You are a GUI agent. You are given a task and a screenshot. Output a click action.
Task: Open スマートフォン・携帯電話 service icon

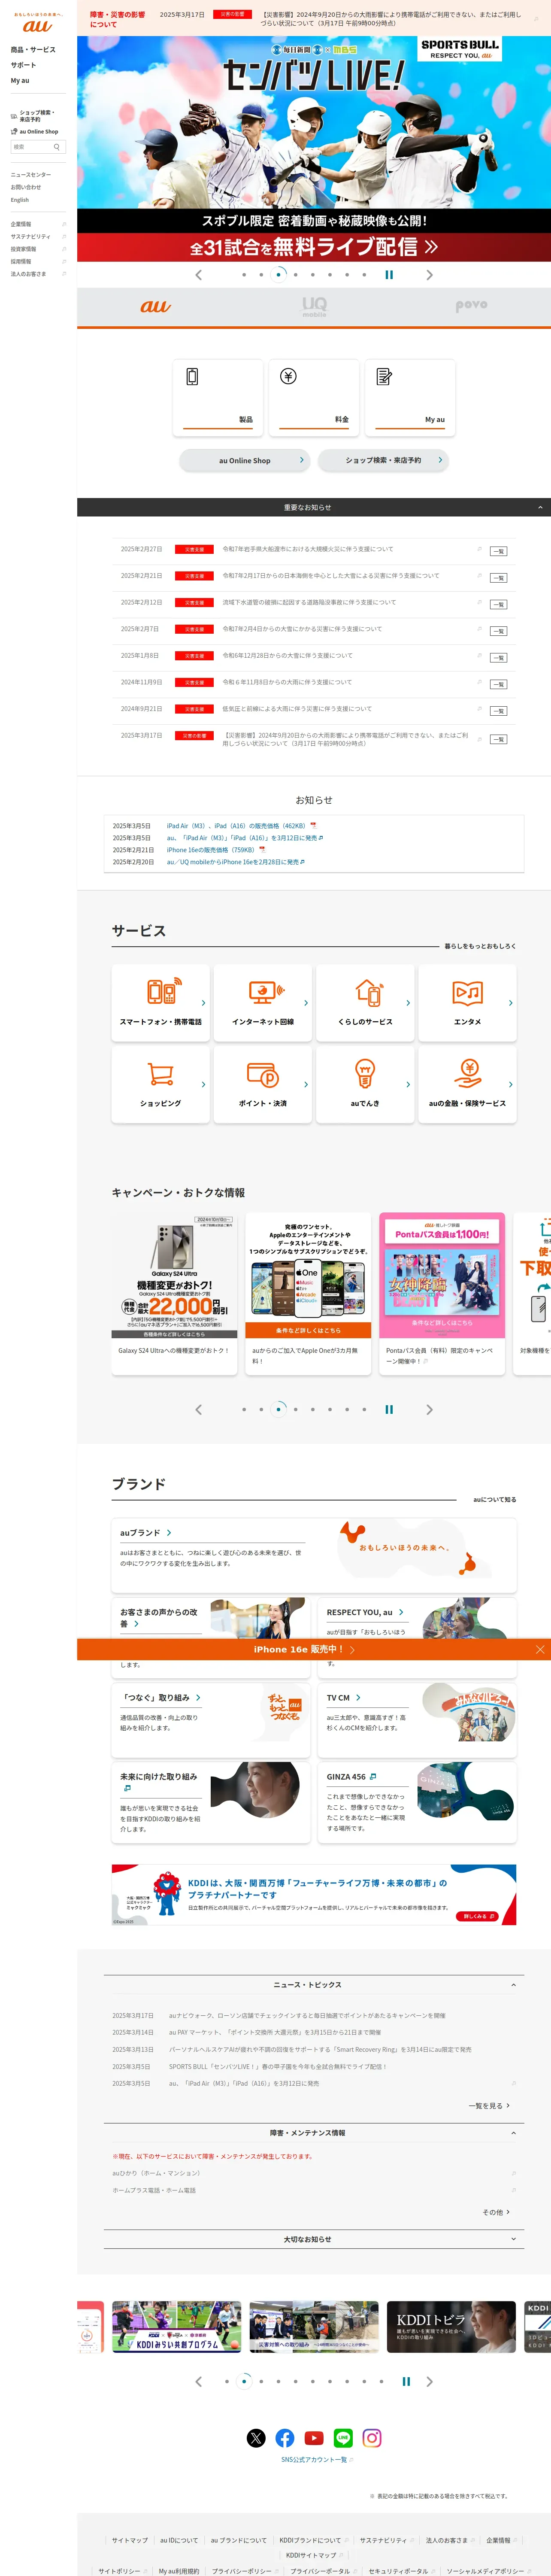[x=161, y=1003]
